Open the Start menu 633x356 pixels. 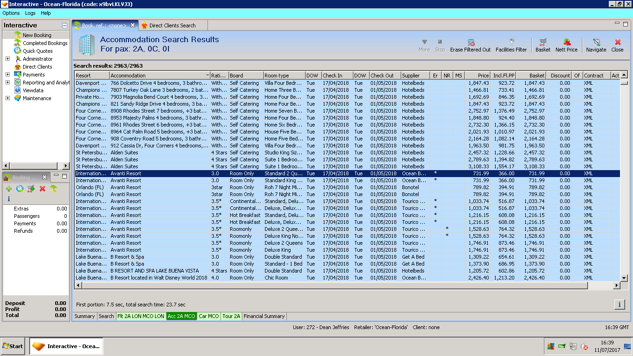(x=13, y=346)
